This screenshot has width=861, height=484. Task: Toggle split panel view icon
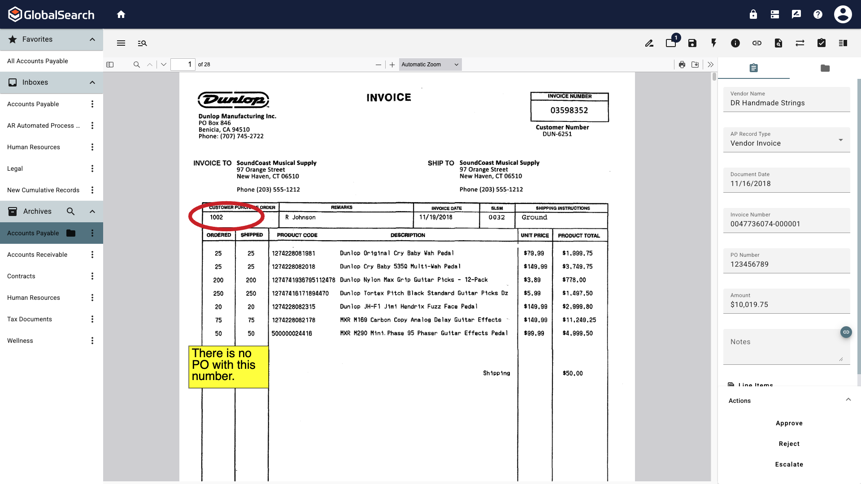point(843,43)
